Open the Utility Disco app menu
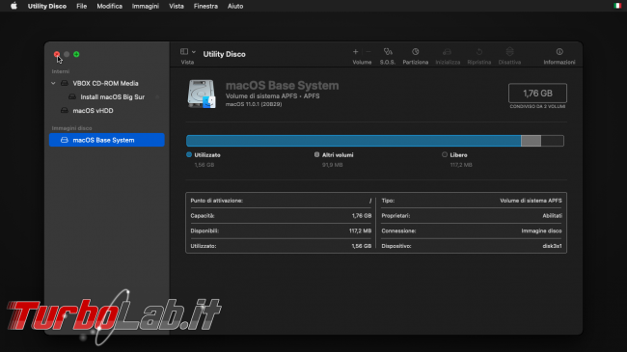This screenshot has height=352, width=627. pos(47,6)
